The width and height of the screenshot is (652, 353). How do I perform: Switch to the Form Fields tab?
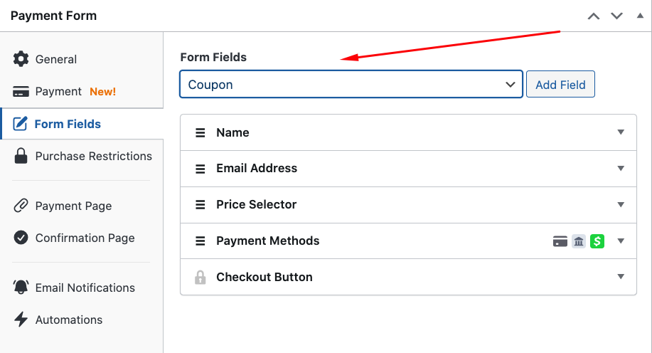point(68,124)
